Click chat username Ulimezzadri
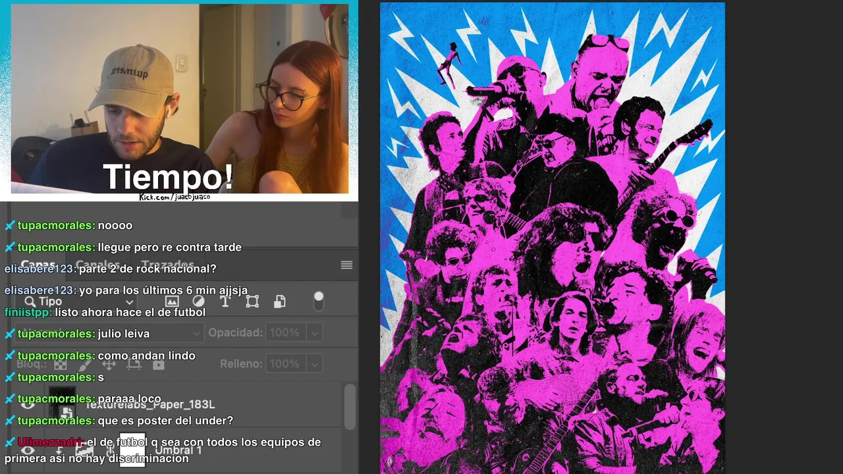 point(50,442)
